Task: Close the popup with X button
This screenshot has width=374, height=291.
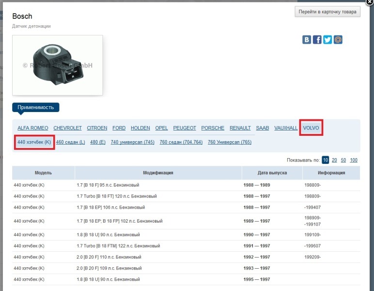Action: coord(370,2)
